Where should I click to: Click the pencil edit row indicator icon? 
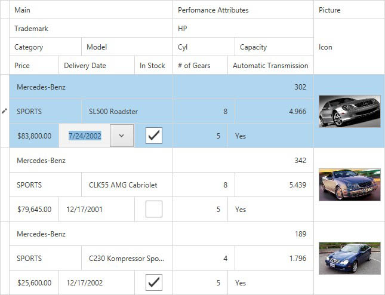click(x=5, y=111)
